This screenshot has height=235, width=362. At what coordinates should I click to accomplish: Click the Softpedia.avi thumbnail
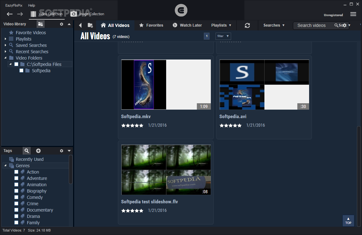coord(264,85)
